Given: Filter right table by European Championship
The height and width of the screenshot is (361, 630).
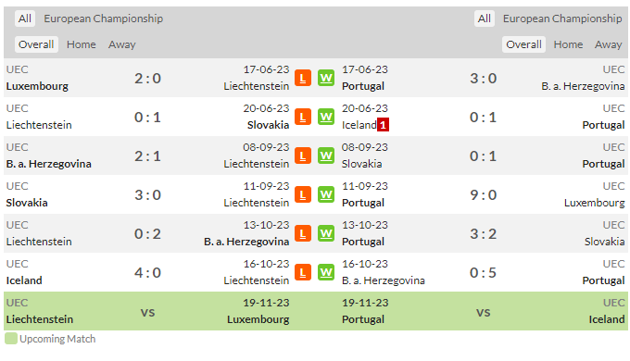Looking at the screenshot, I should (x=562, y=19).
